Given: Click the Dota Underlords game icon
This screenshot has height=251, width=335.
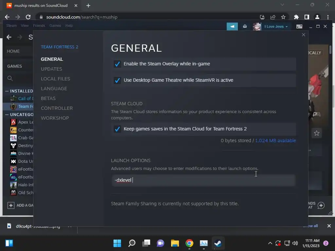Looking at the screenshot, I should point(13,161).
